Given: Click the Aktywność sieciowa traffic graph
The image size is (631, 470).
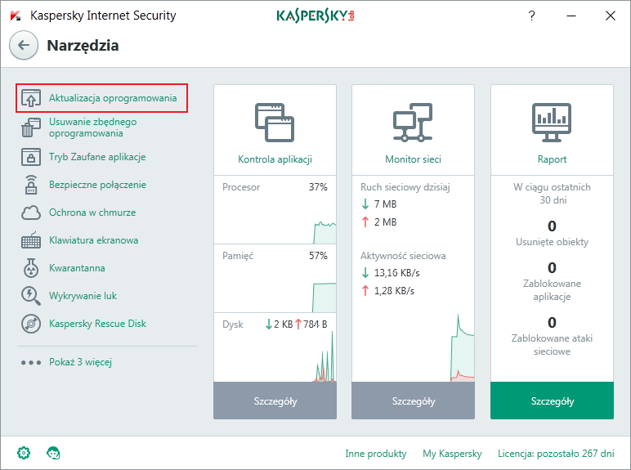Looking at the screenshot, I should click(x=462, y=348).
